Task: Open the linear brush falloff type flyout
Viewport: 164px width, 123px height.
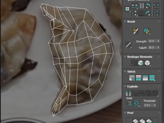Action: [x=128, y=45]
